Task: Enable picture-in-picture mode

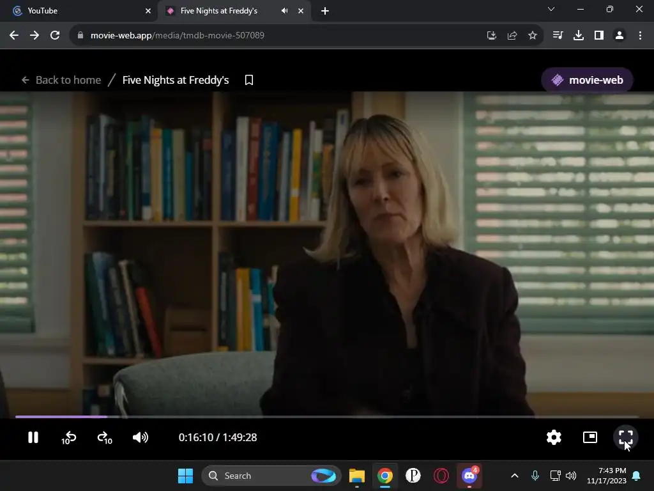Action: click(x=589, y=437)
